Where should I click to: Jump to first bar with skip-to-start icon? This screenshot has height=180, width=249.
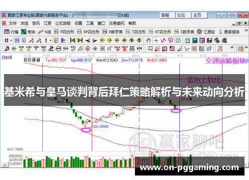point(73,40)
